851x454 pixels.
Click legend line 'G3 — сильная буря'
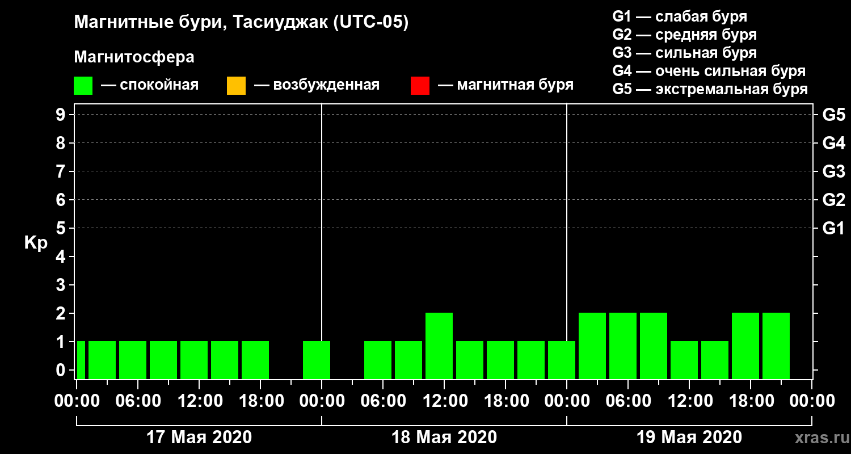(x=684, y=53)
